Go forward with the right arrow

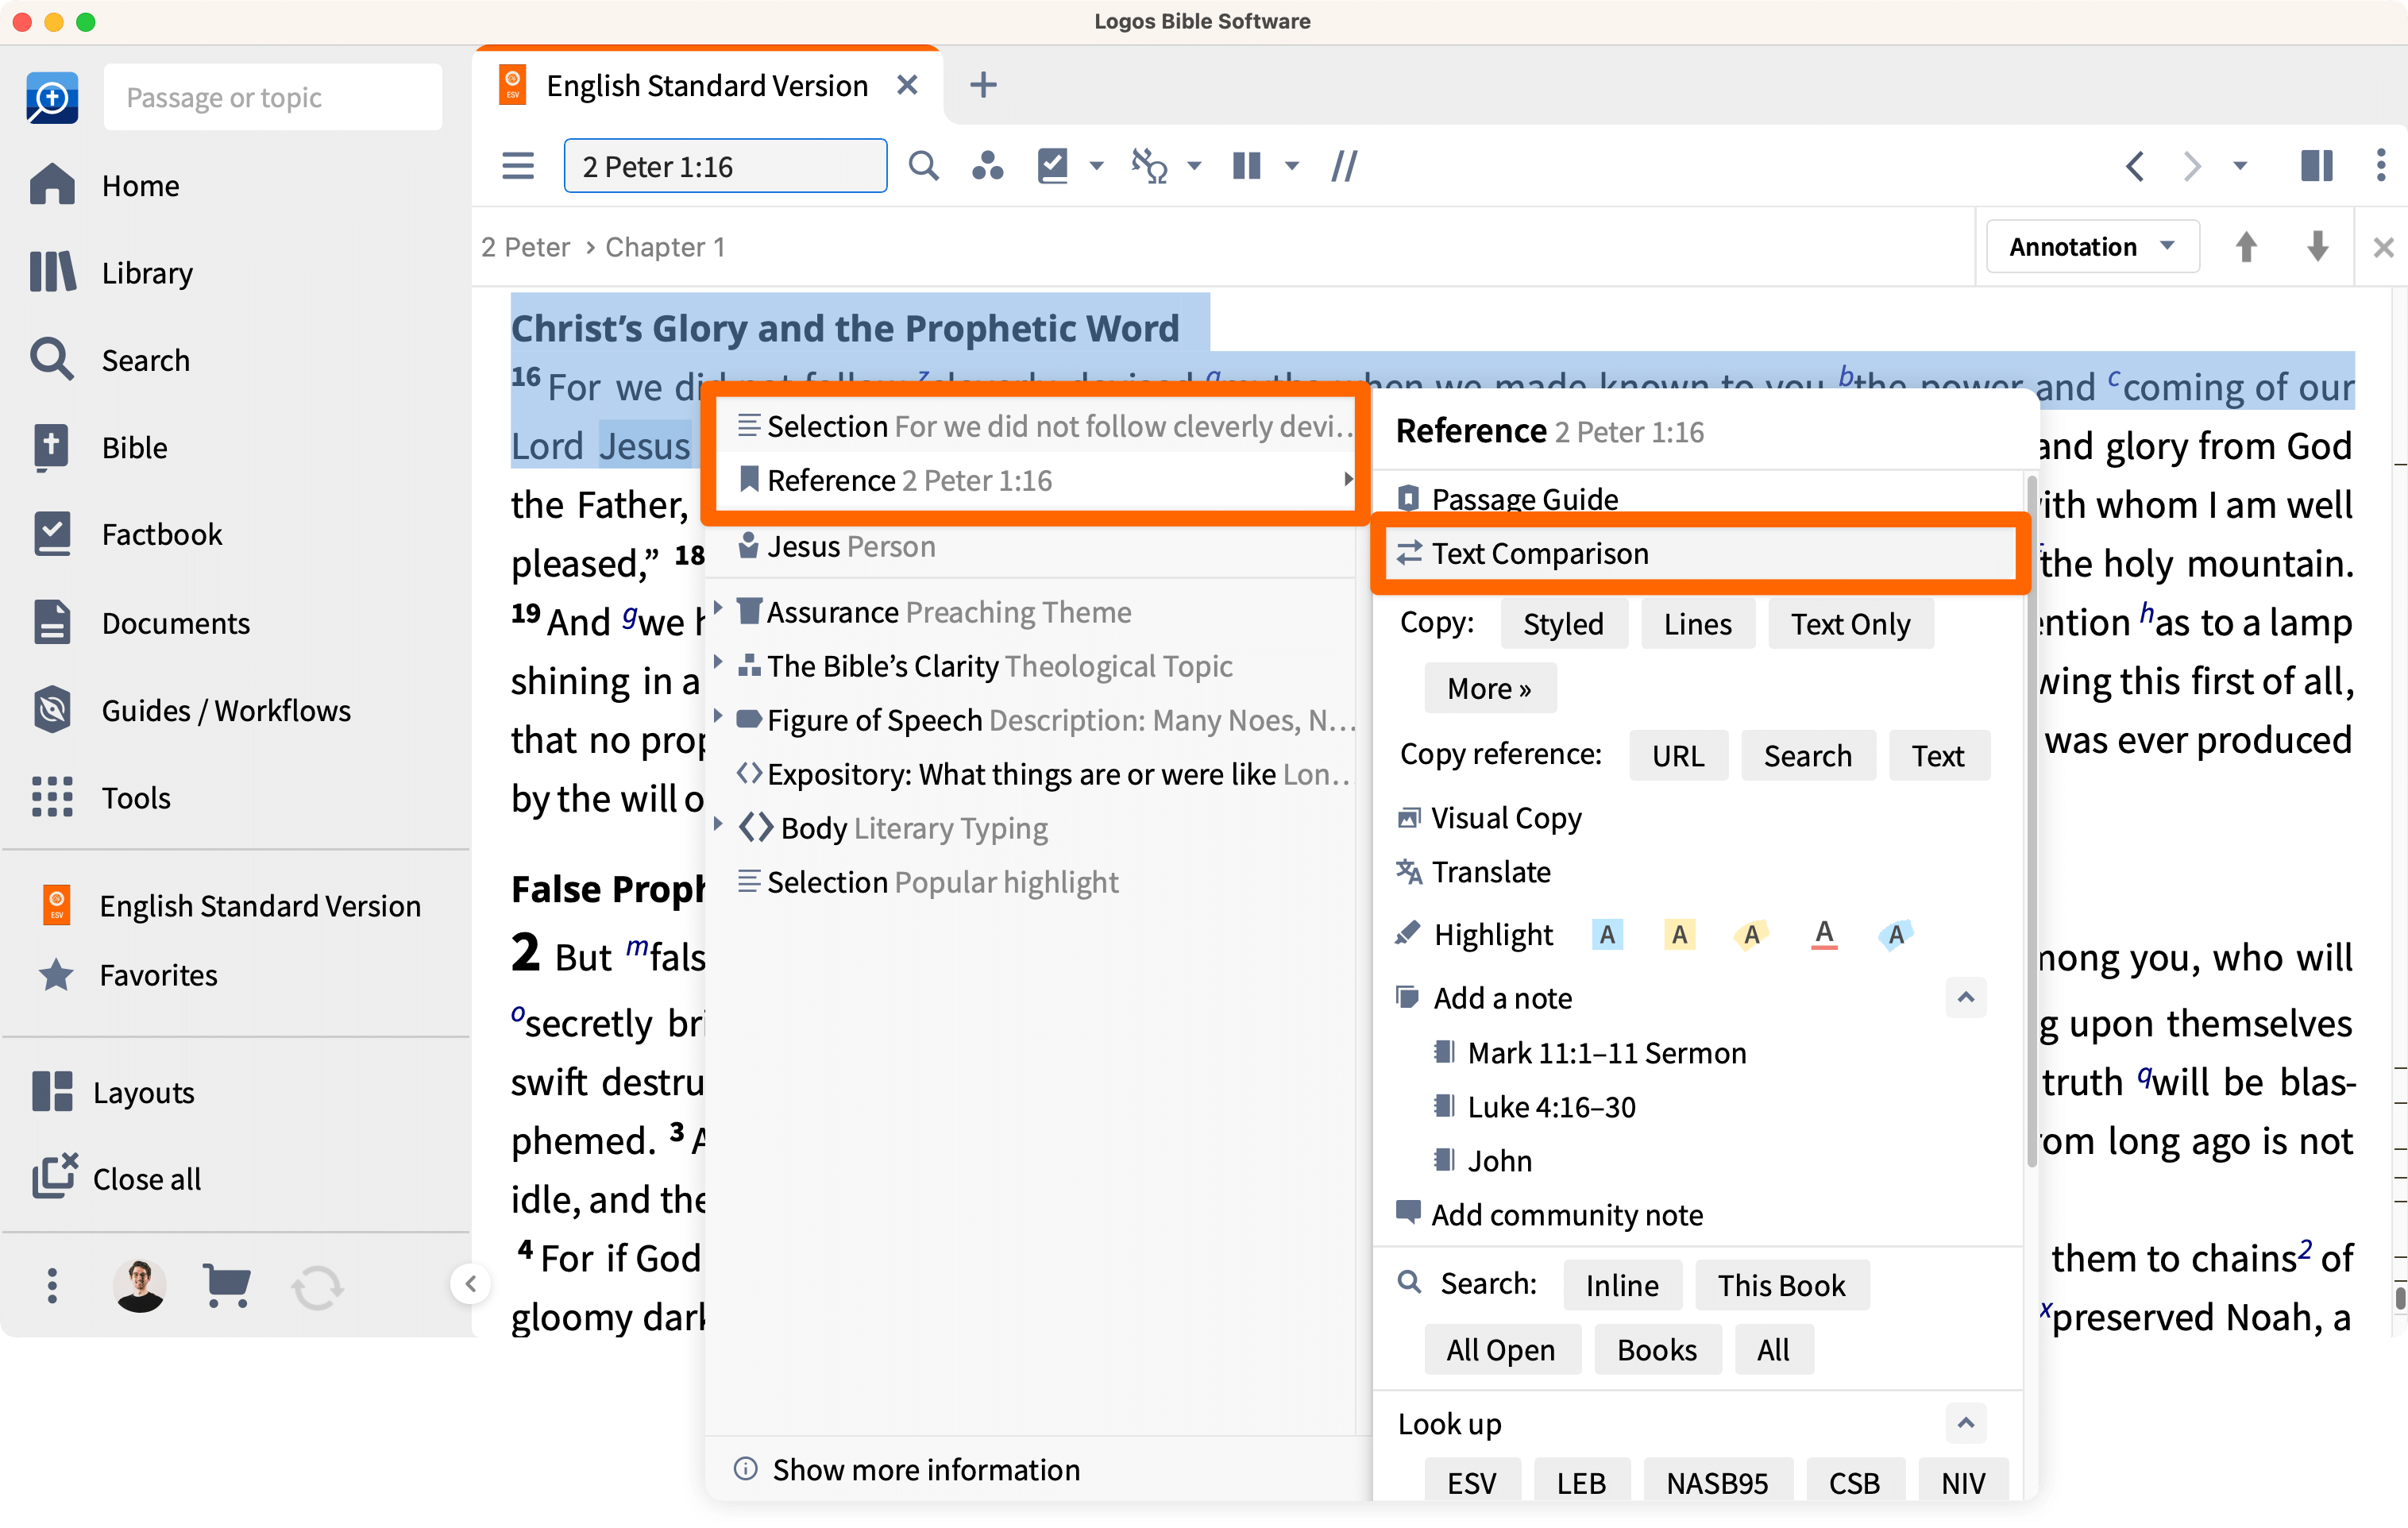(x=2192, y=165)
